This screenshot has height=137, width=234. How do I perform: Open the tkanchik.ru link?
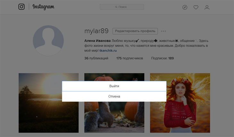pyautogui.click(x=108, y=51)
